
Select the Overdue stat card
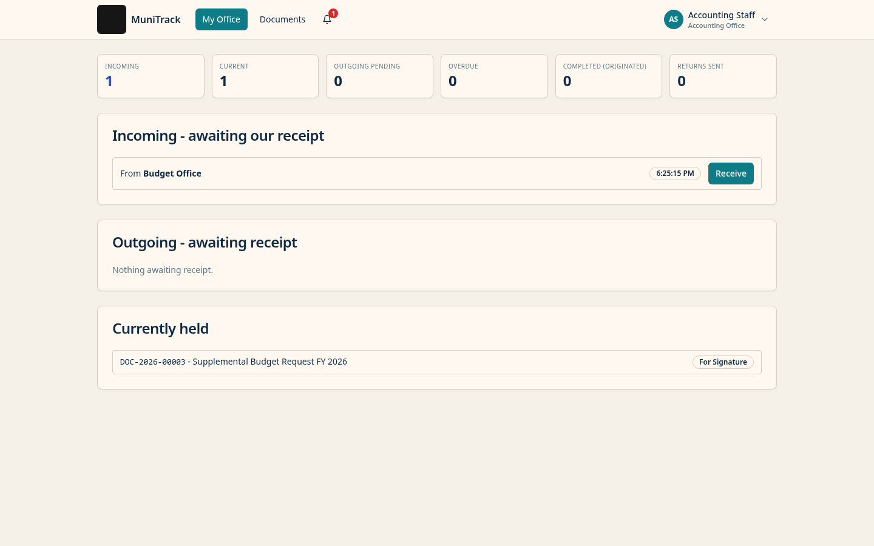(494, 76)
